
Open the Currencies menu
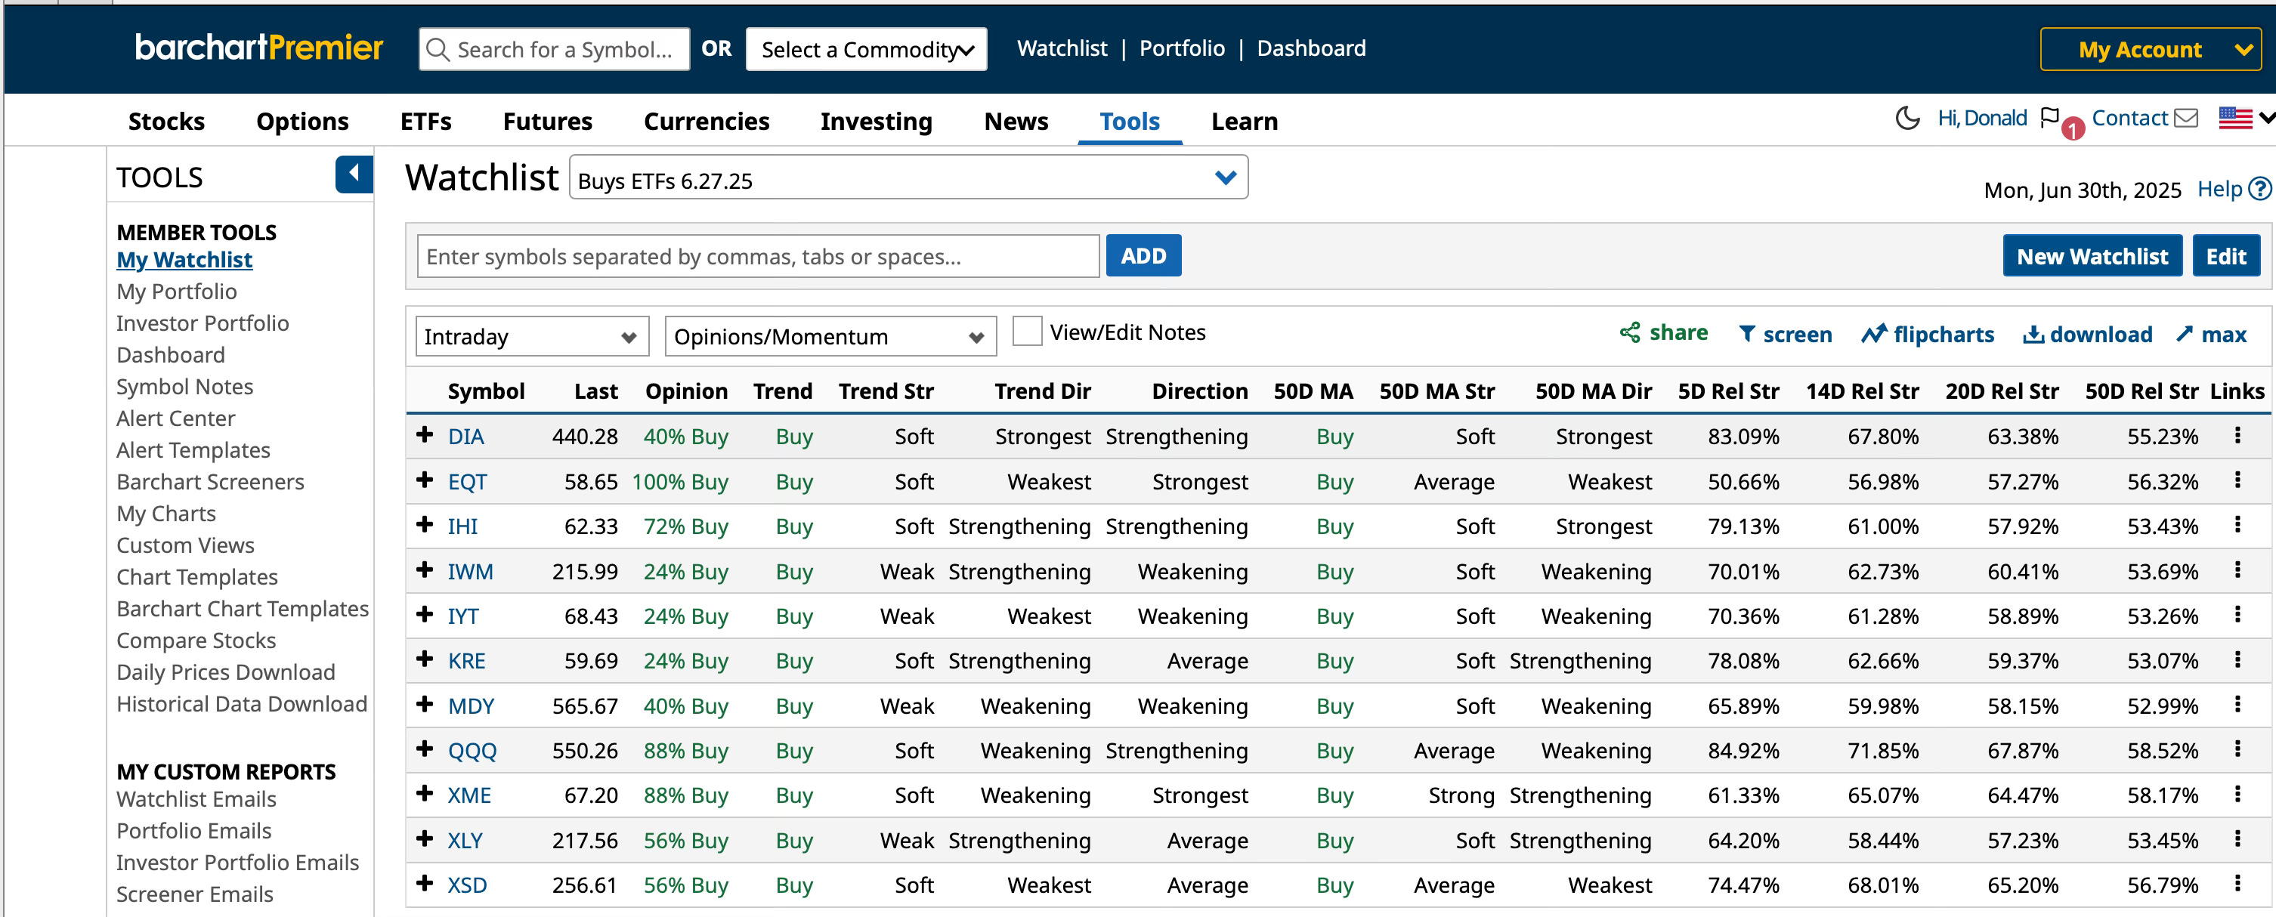pyautogui.click(x=706, y=121)
